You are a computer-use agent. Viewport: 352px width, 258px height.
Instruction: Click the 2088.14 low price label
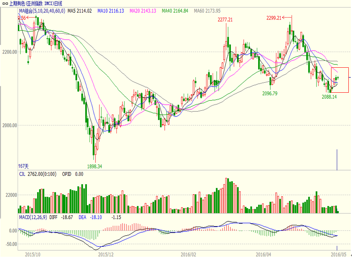click(x=329, y=97)
